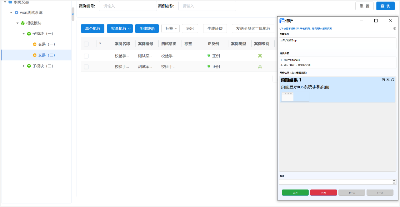Screen dimensions: 400x207
Task: Click the red 失败 button
Action: click(323, 193)
